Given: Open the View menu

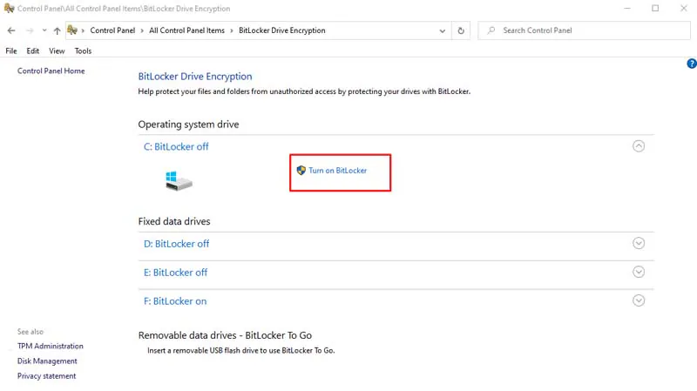Looking at the screenshot, I should click(x=57, y=51).
